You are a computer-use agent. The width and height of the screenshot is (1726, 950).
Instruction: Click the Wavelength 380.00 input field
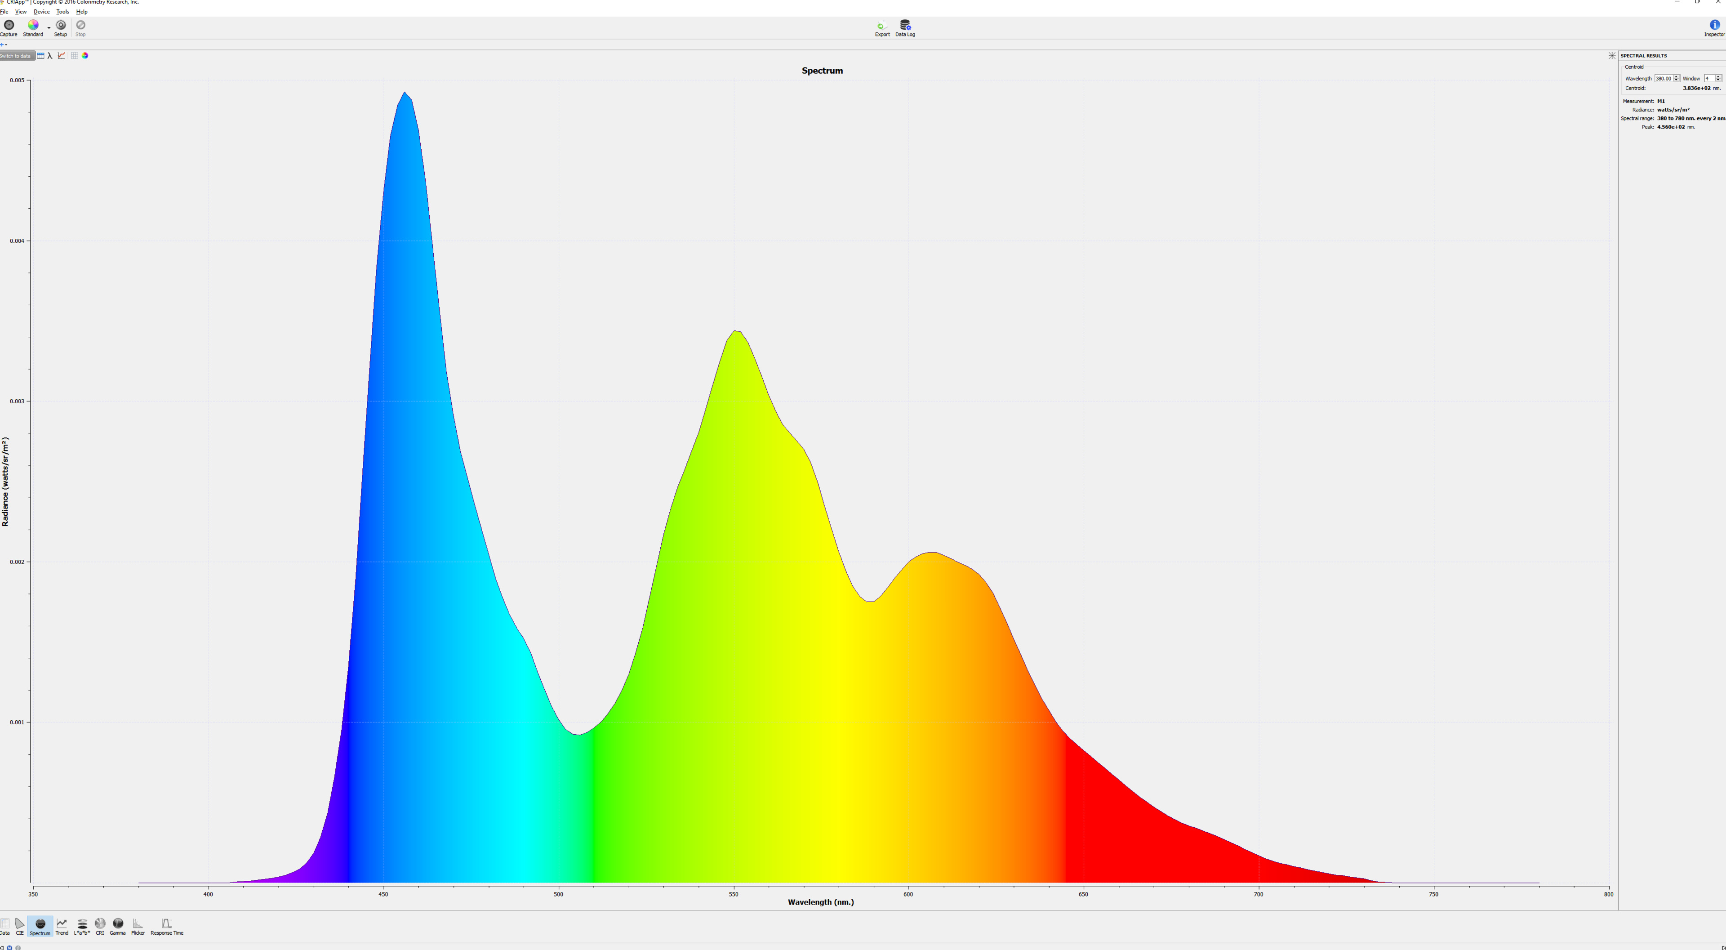pos(1663,78)
